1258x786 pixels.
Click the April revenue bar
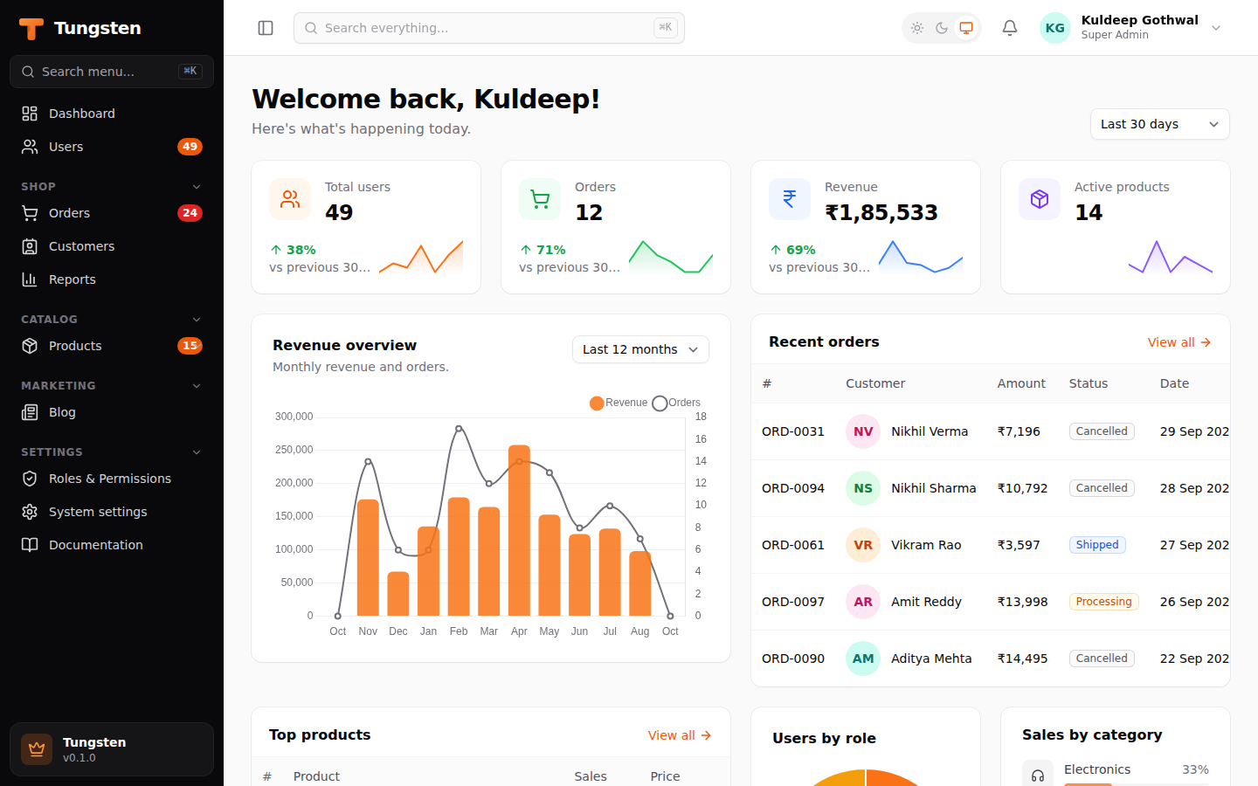point(519,530)
